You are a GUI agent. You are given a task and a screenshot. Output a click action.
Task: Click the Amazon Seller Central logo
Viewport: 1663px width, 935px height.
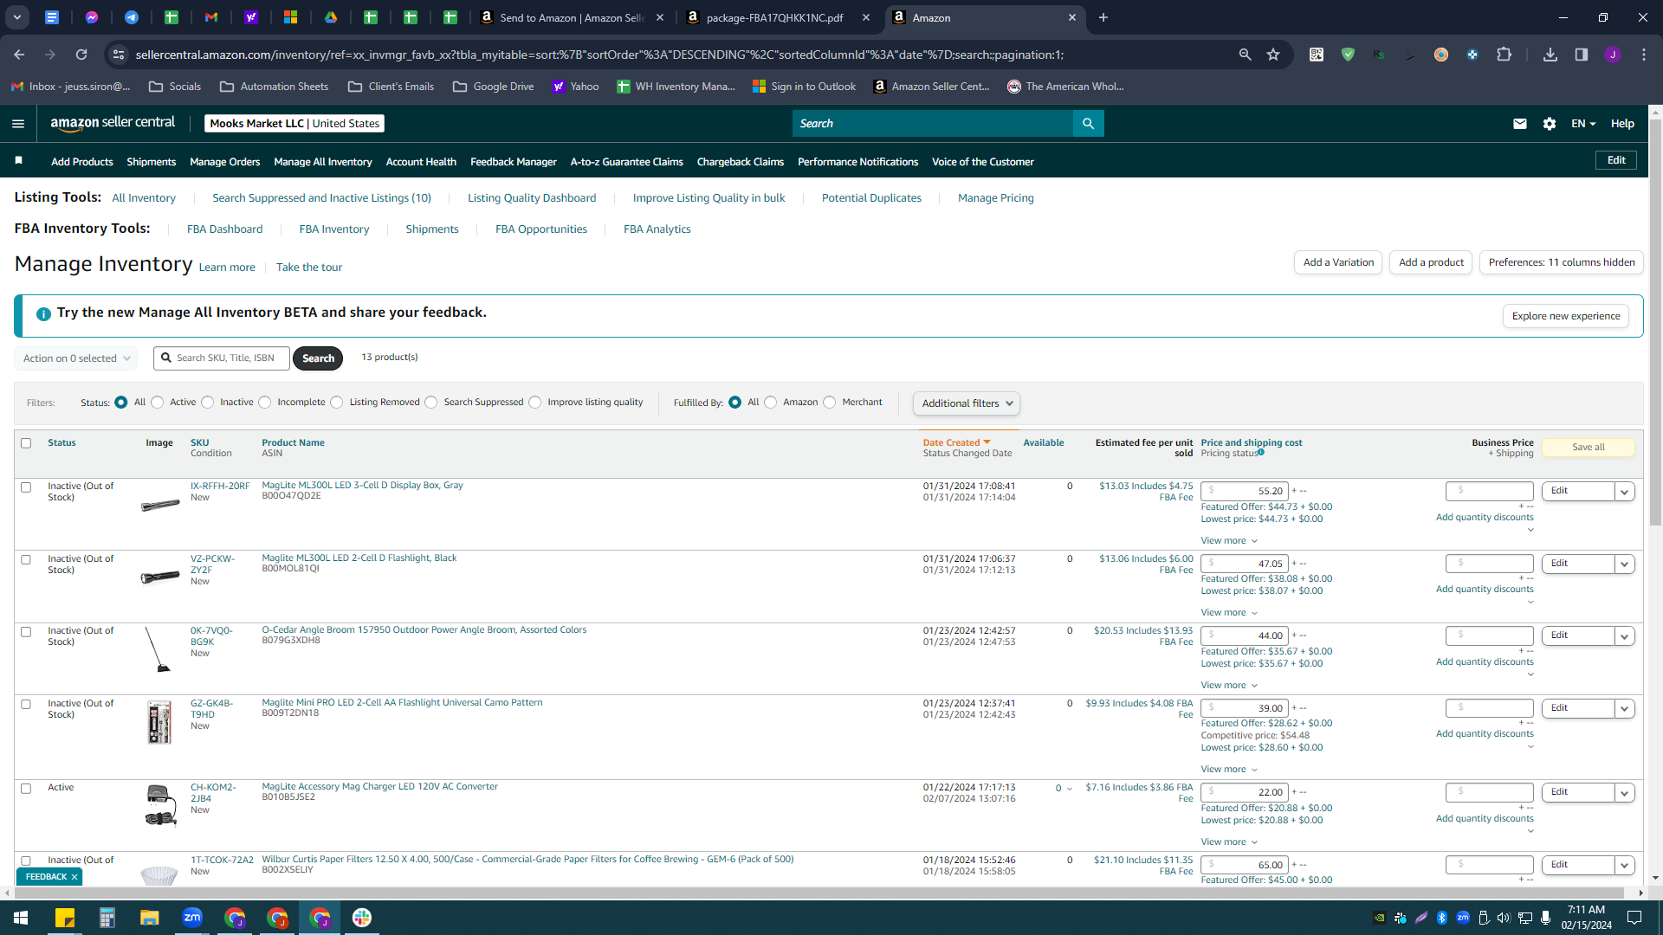113,123
